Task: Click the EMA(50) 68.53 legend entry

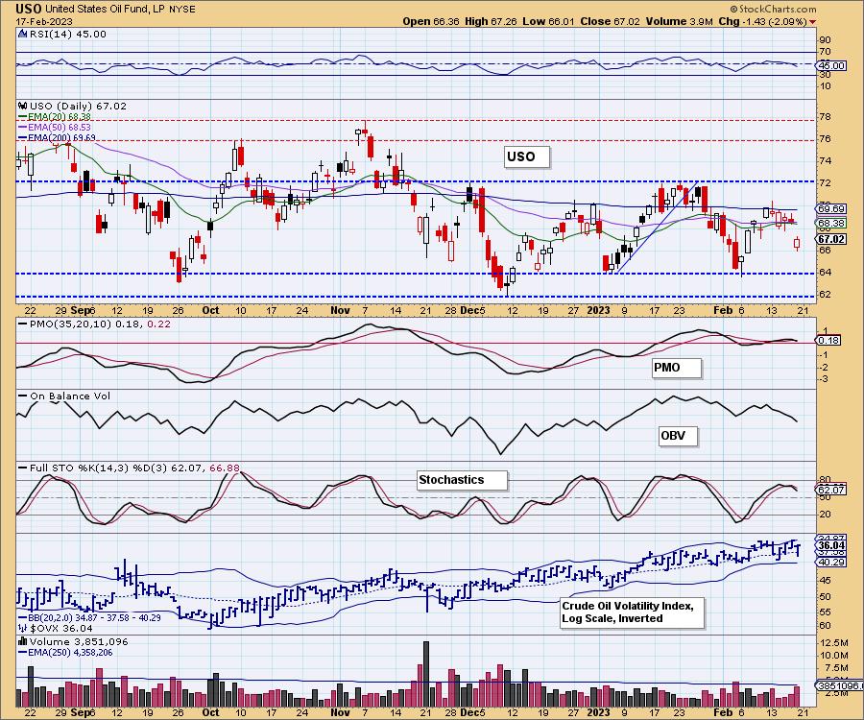Action: 55,128
